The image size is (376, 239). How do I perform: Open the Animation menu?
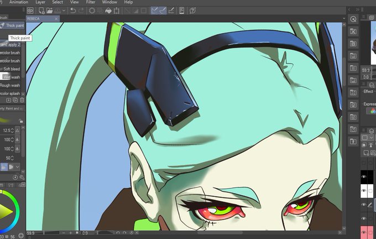tap(18, 2)
